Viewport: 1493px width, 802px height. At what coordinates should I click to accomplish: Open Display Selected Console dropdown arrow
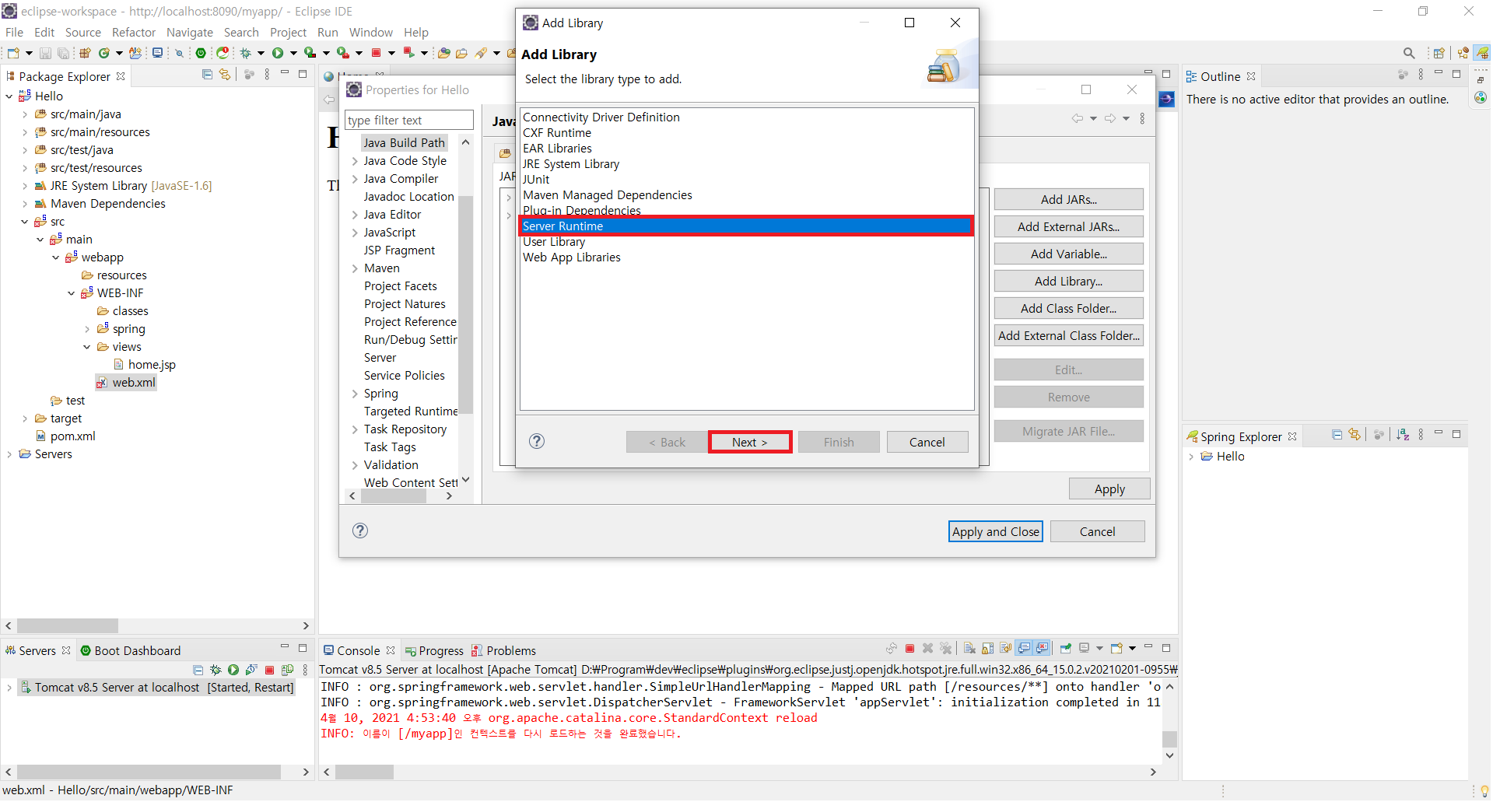coord(1099,649)
